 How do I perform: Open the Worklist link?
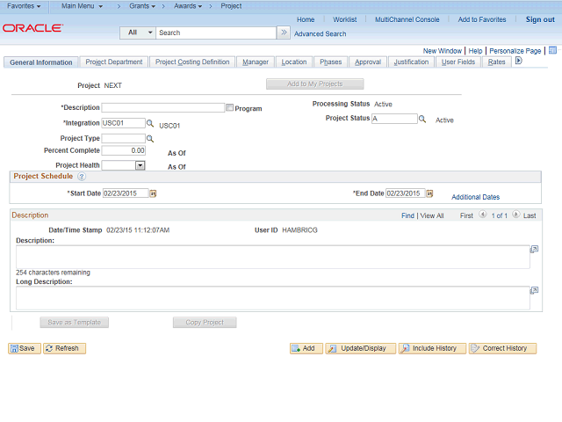345,19
